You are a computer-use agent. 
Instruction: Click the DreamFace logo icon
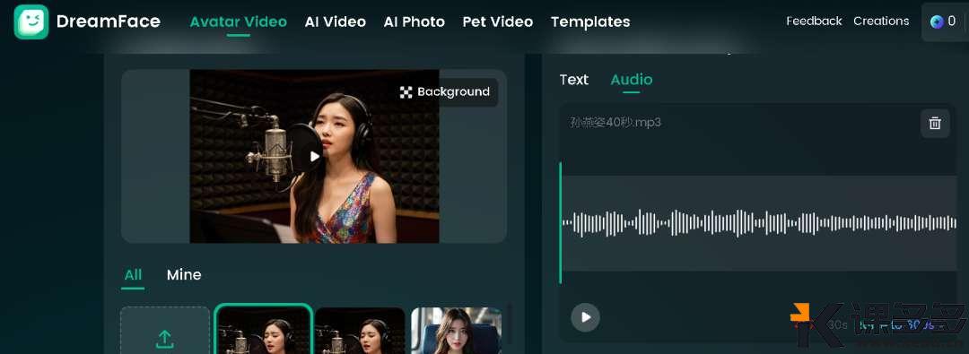(x=31, y=22)
